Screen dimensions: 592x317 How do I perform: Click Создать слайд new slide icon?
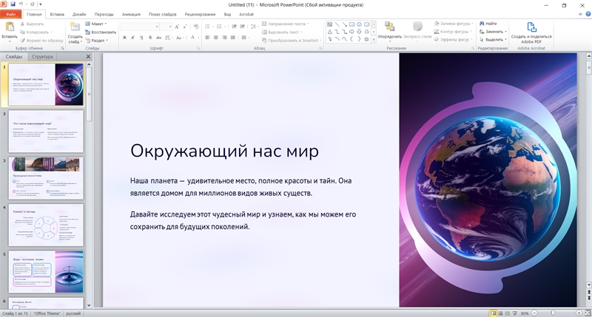[75, 27]
